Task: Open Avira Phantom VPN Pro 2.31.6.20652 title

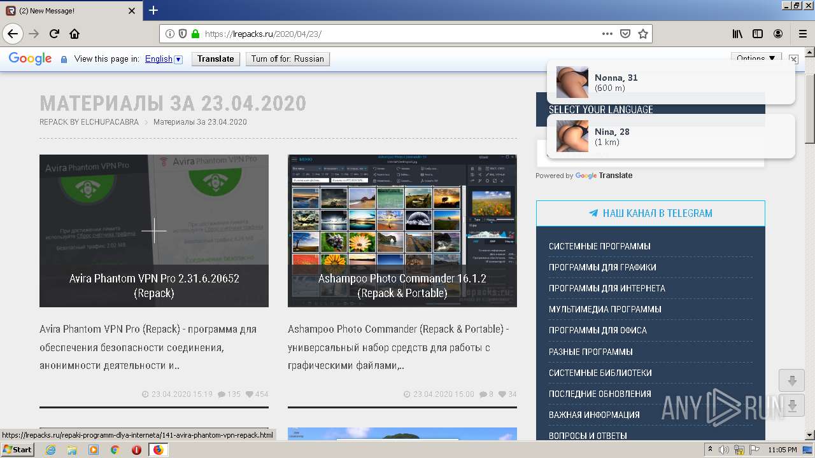Action: click(154, 286)
